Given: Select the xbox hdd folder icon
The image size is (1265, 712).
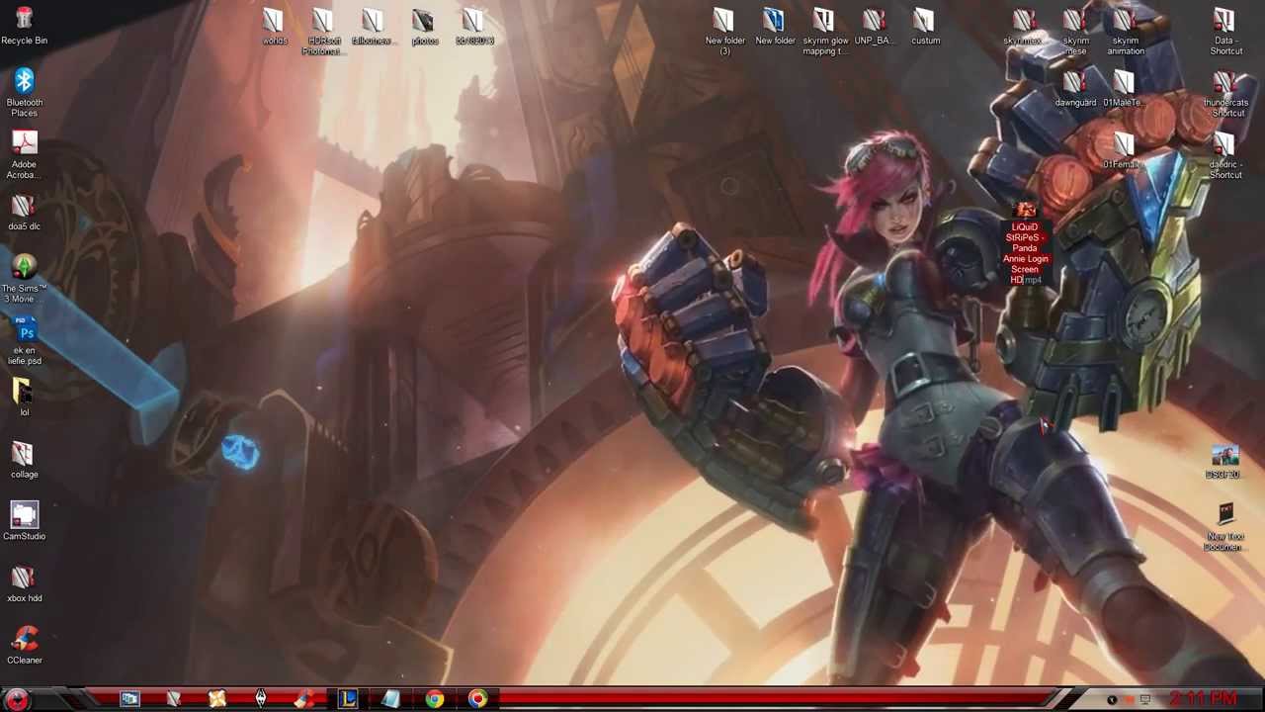Looking at the screenshot, I should click(24, 578).
